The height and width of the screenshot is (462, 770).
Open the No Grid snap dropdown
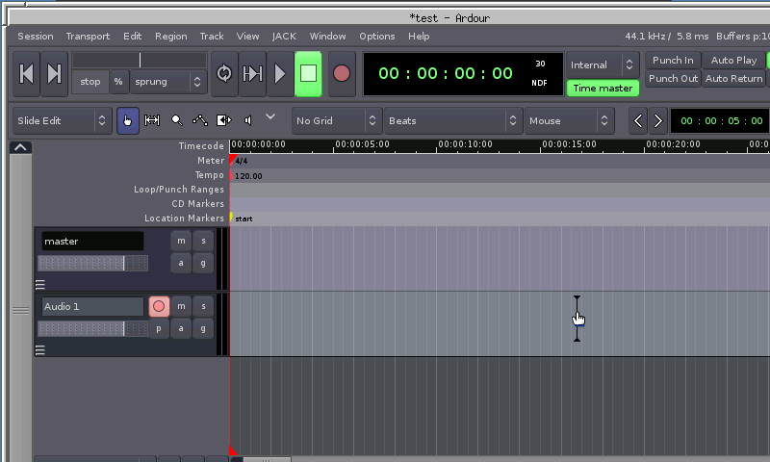coord(336,120)
